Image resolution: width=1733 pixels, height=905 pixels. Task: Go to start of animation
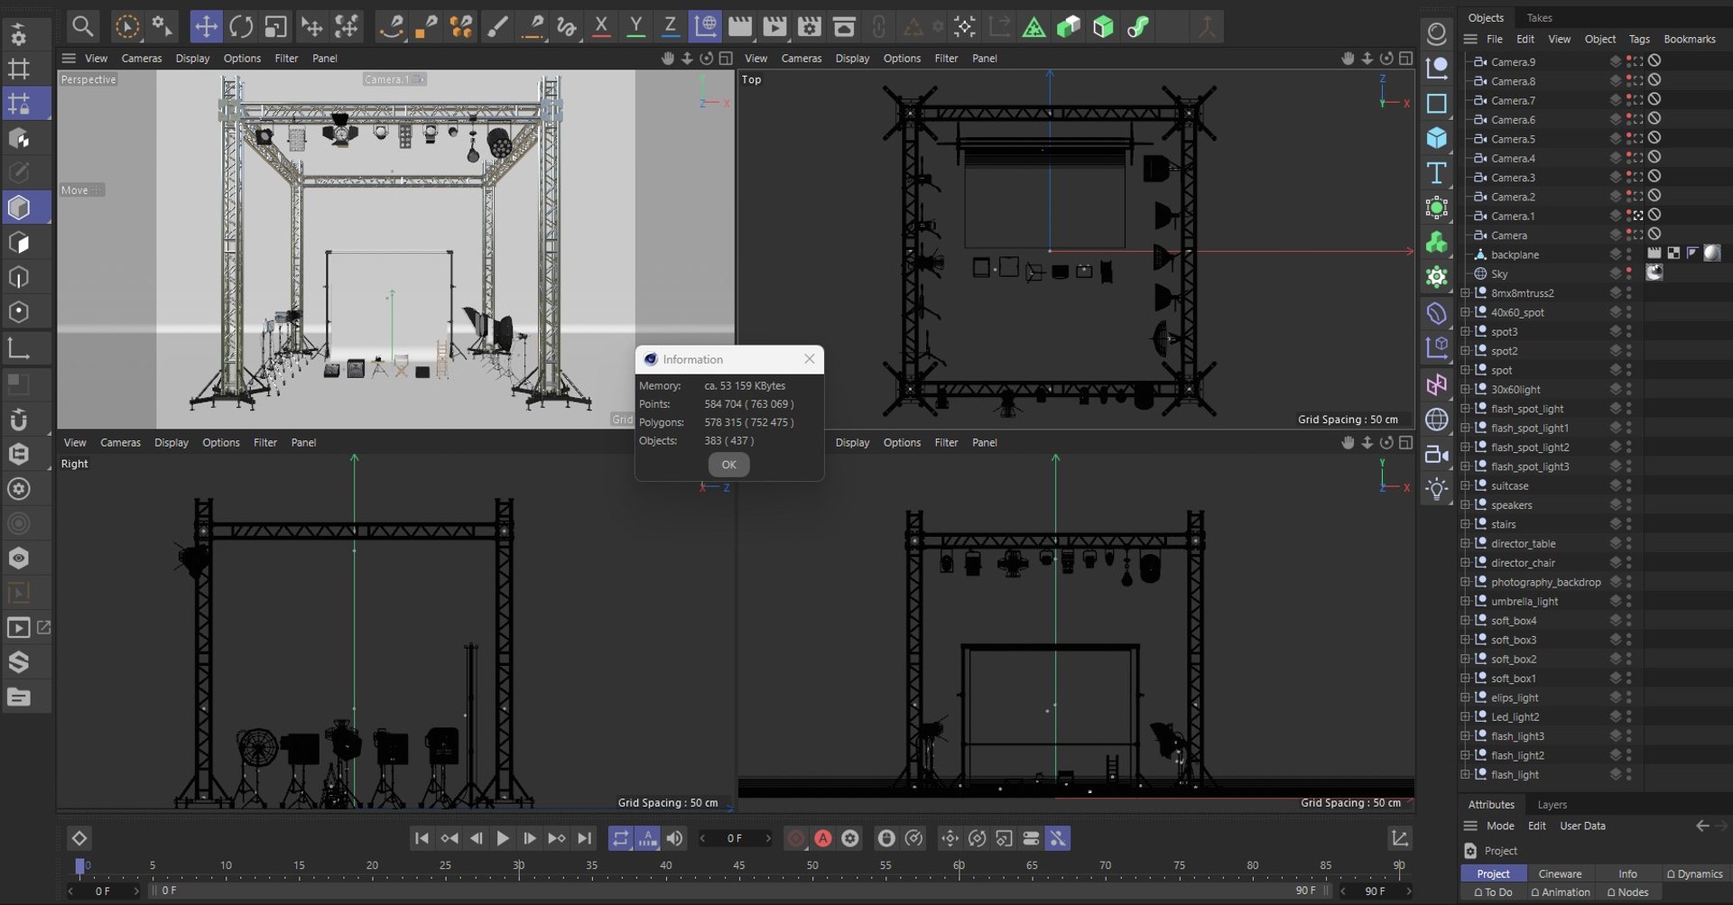422,838
